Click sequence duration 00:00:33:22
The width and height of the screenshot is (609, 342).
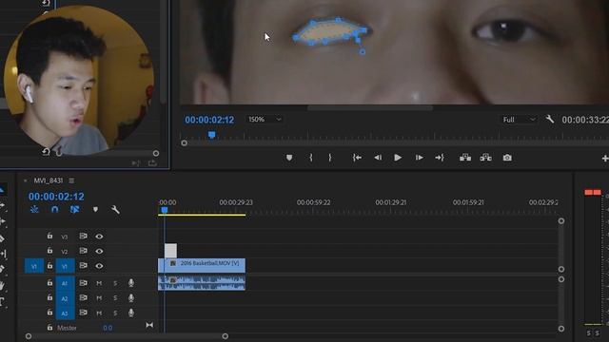click(585, 120)
